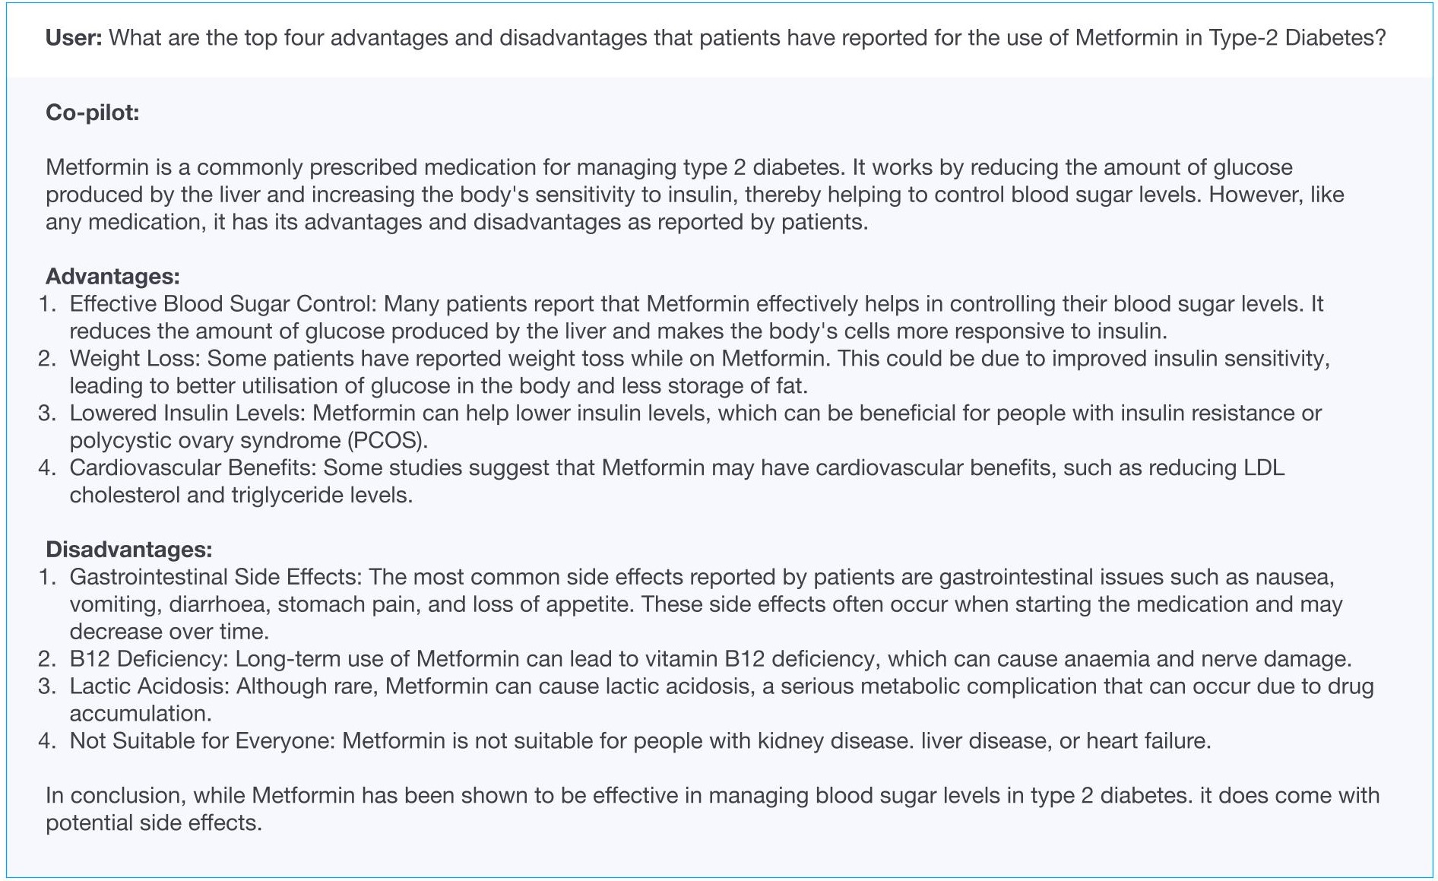Click the "Co-pilot:" label
This screenshot has width=1438, height=881.
point(93,113)
